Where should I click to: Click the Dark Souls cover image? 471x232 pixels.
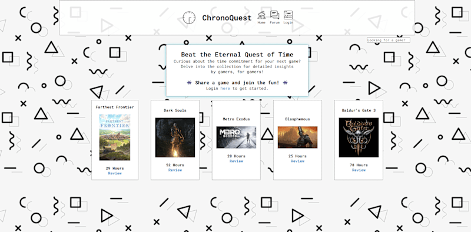(175, 137)
